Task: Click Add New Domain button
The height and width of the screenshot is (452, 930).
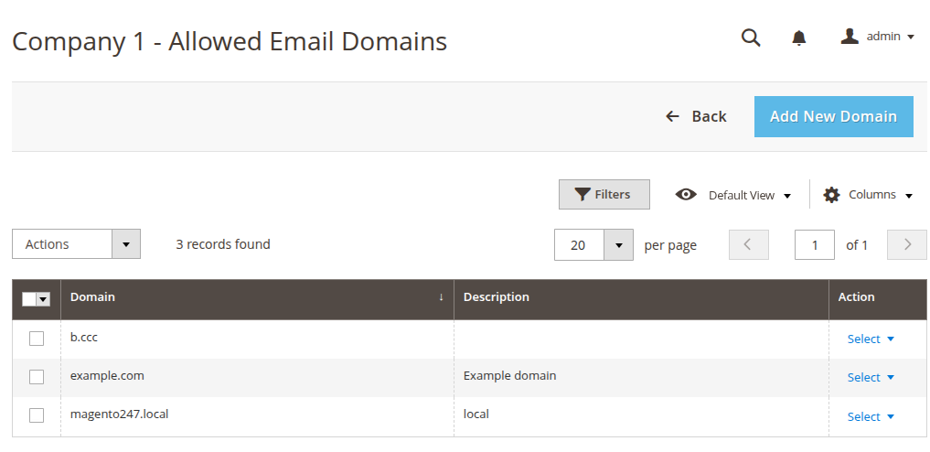Action: pyautogui.click(x=833, y=116)
